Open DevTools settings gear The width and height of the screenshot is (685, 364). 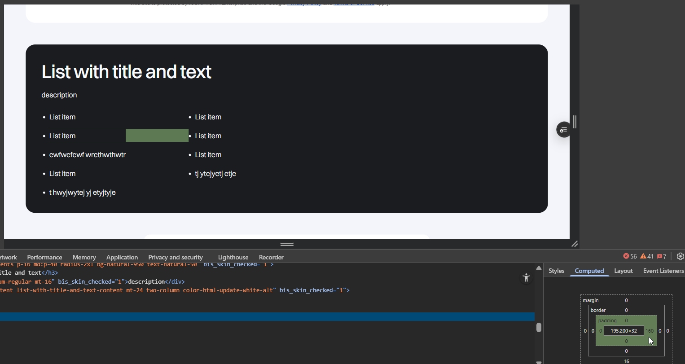tap(680, 256)
